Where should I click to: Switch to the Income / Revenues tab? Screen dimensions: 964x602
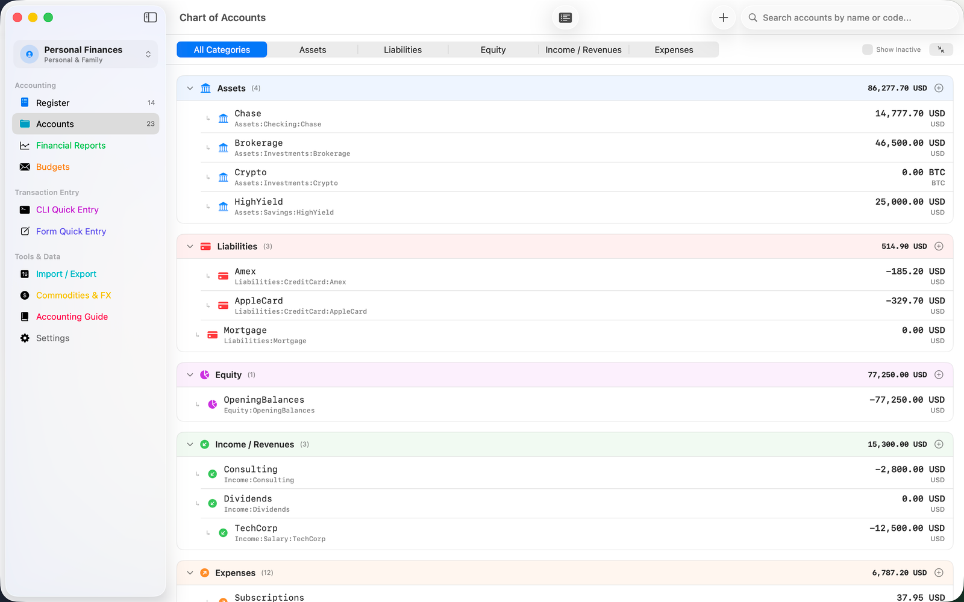click(x=583, y=49)
